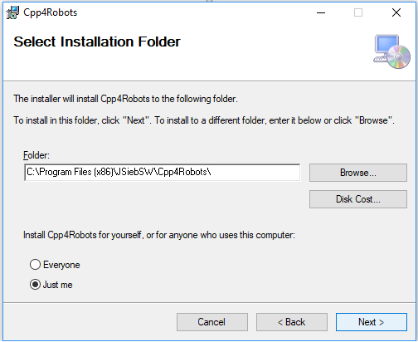Click the computer and CD setup graphic
This screenshot has width=418, height=342.
[x=391, y=51]
